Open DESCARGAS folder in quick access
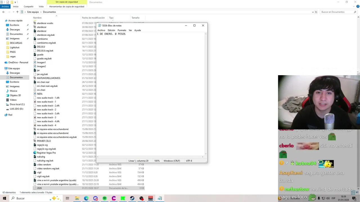360x202 pixels. click(x=16, y=43)
